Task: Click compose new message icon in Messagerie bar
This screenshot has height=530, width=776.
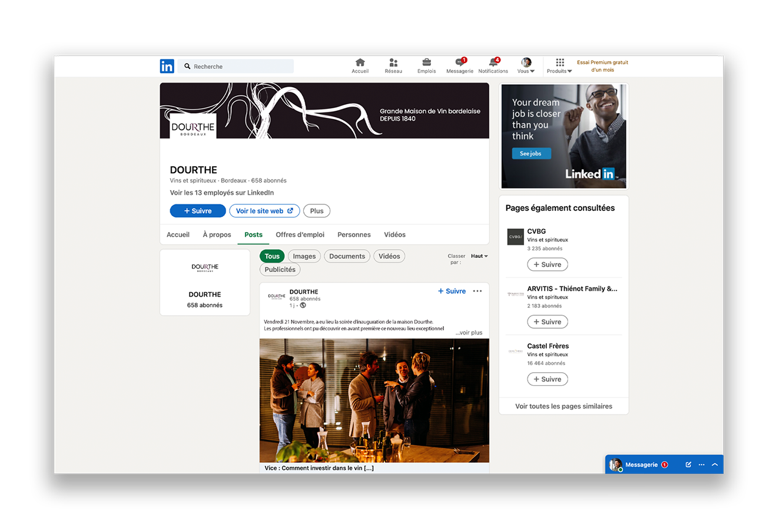Action: click(688, 465)
